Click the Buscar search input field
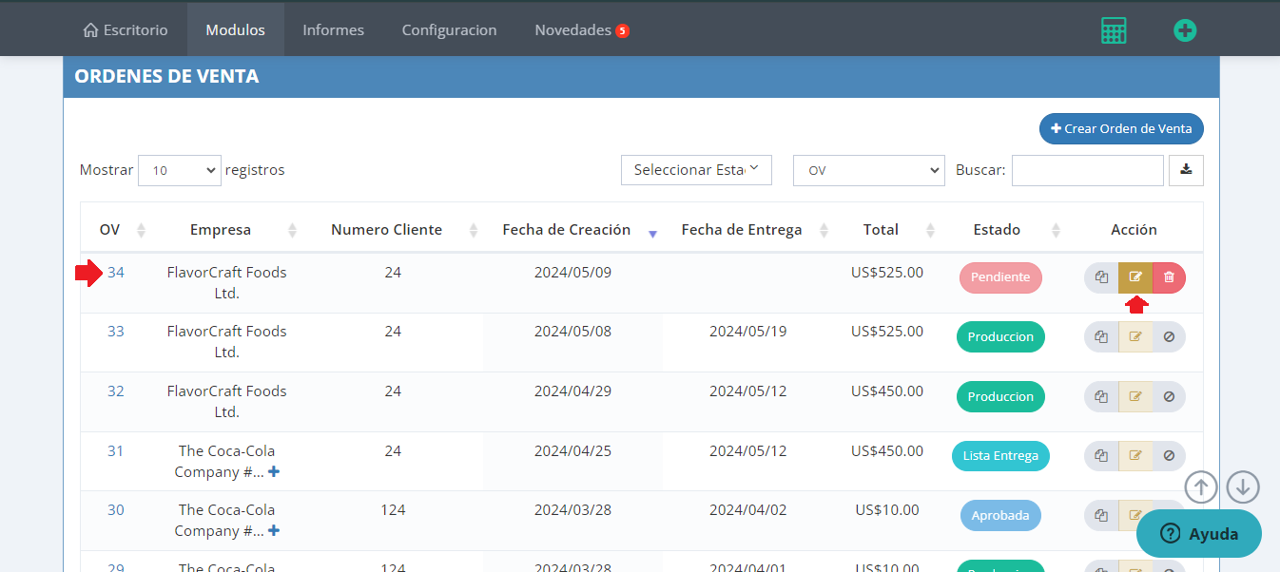This screenshot has height=572, width=1280. coord(1087,171)
